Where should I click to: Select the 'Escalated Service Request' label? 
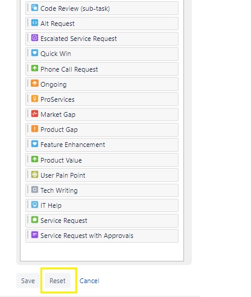pos(78,39)
